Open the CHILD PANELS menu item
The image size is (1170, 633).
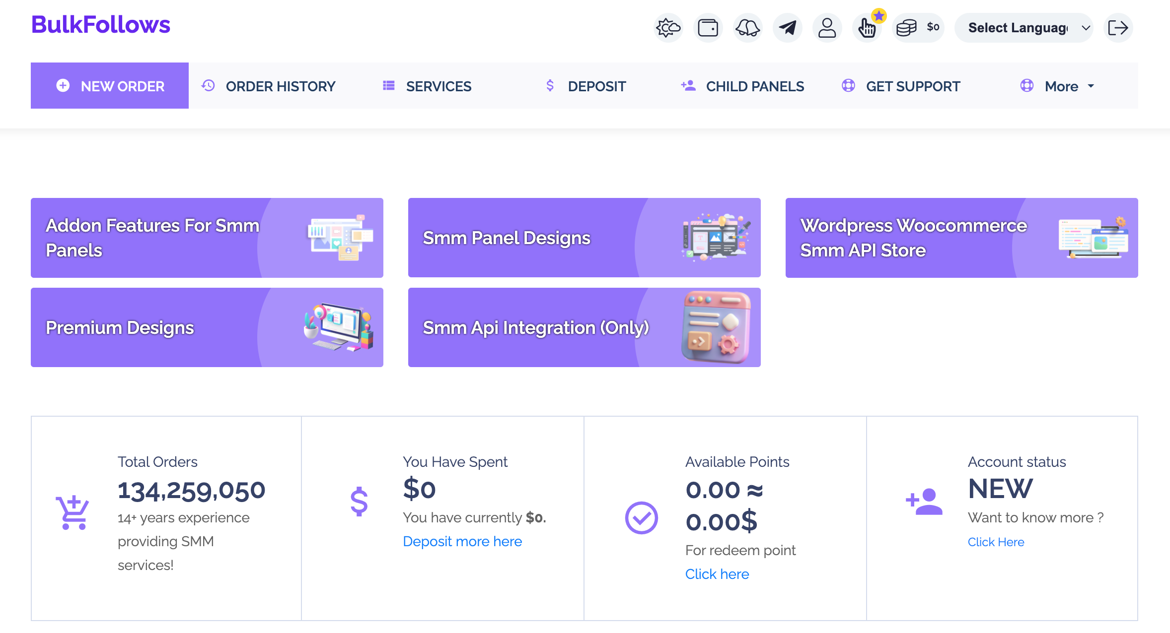point(742,86)
